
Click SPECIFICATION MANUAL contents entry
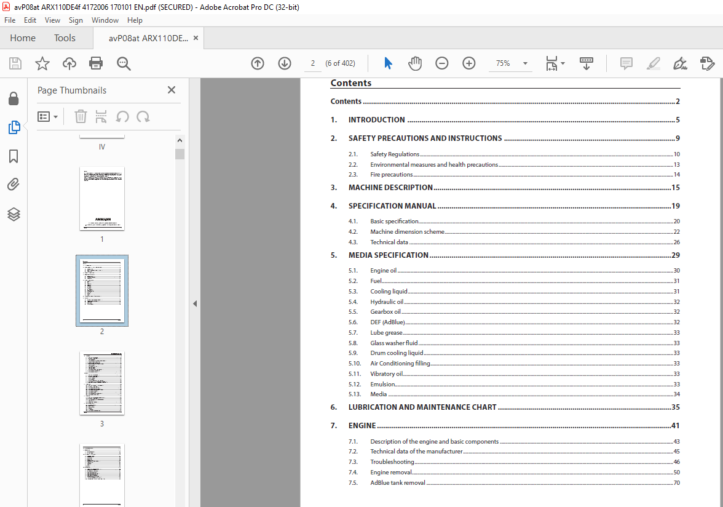pos(505,206)
